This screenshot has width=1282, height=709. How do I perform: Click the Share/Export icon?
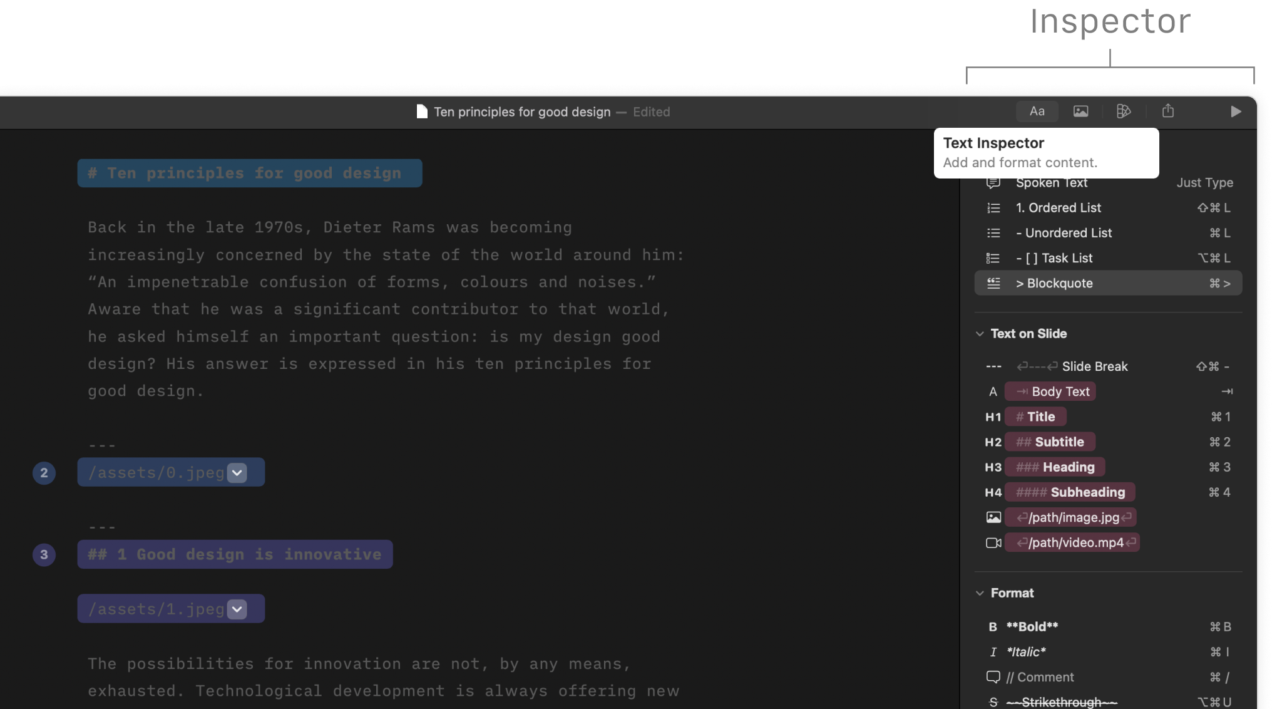pos(1167,111)
